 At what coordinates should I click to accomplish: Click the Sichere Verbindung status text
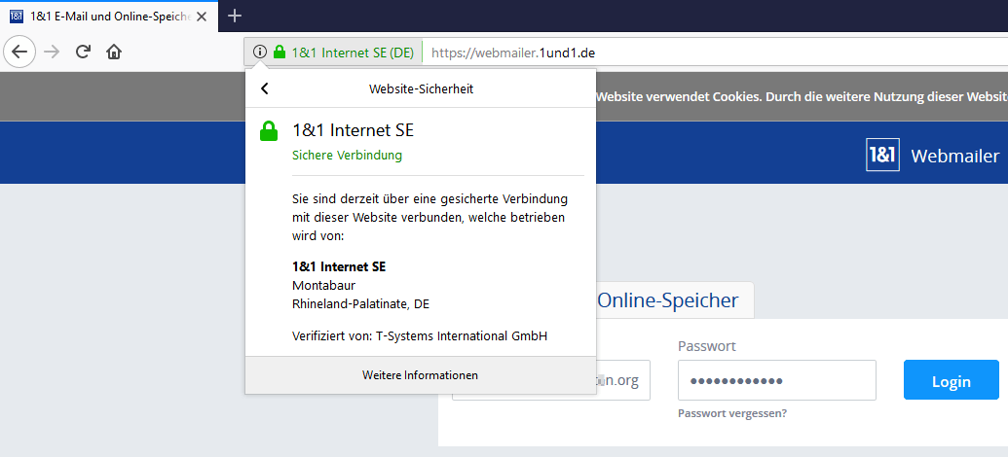coord(347,156)
